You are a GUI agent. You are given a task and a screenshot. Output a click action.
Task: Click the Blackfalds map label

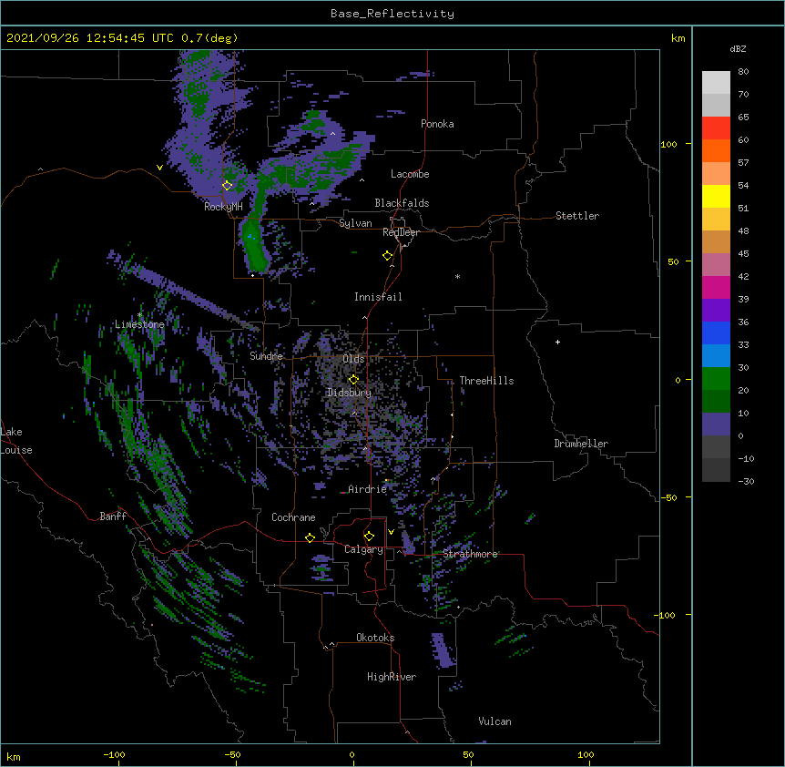402,203
